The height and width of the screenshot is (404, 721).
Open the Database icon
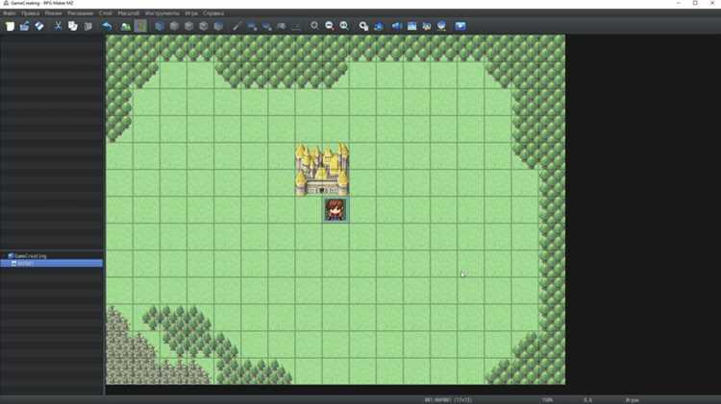[x=363, y=26]
